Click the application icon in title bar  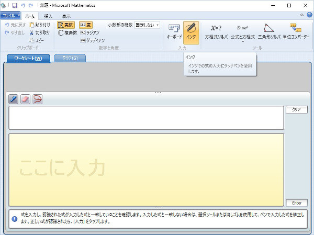[x=3, y=5]
